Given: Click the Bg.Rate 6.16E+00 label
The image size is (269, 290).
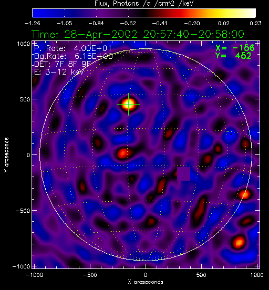Looking at the screenshot, I should (74, 56).
